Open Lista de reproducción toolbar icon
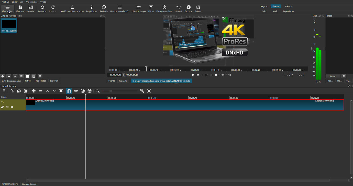 (120, 9)
